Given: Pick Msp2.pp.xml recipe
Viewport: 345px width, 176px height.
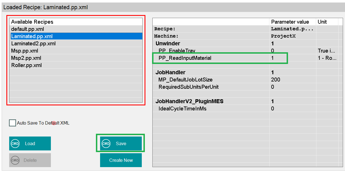Looking at the screenshot, I should pos(26,58).
